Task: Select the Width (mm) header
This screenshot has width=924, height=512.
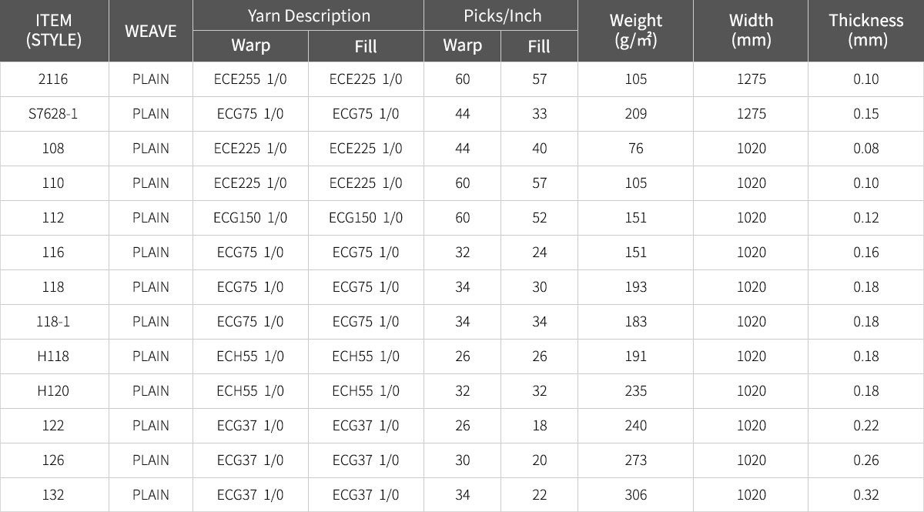Action: (751, 31)
